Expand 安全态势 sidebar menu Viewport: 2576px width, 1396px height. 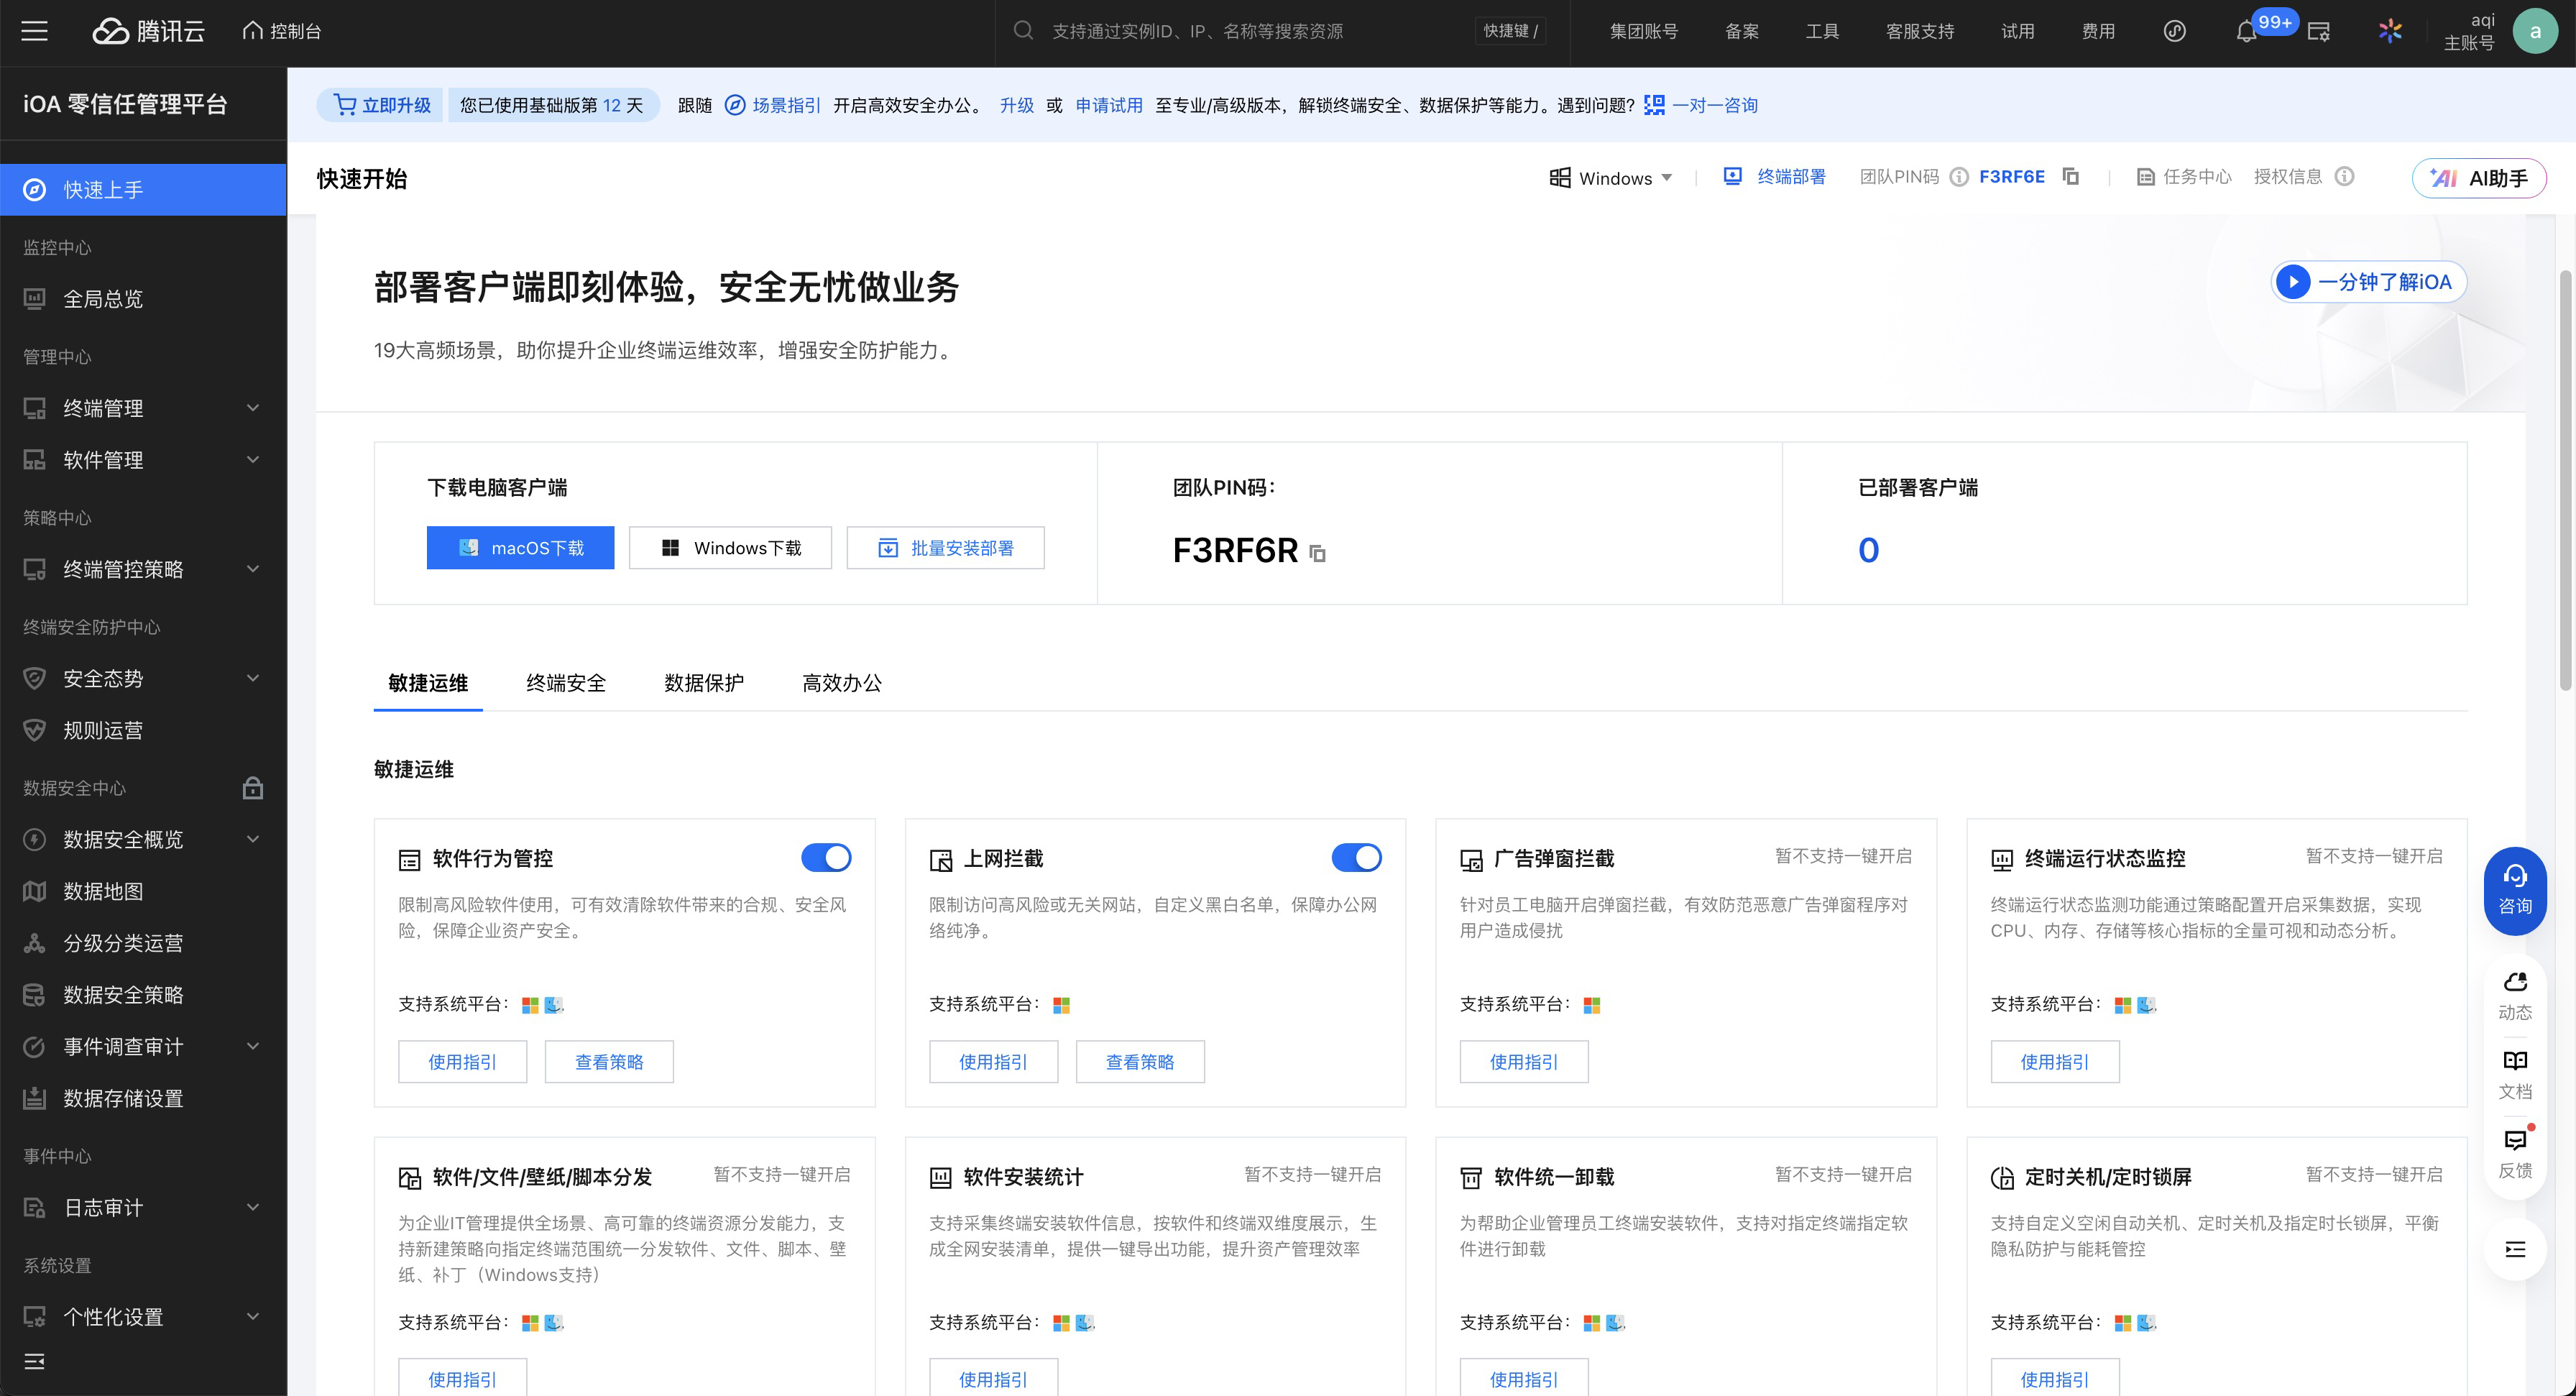click(143, 678)
